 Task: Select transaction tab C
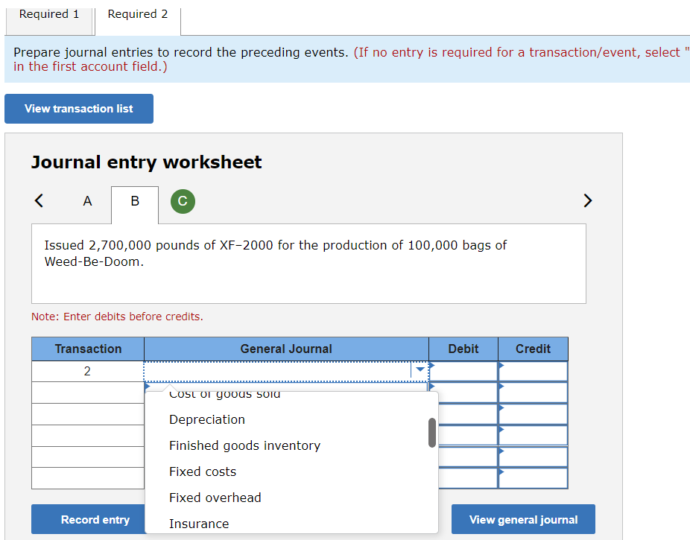[182, 200]
